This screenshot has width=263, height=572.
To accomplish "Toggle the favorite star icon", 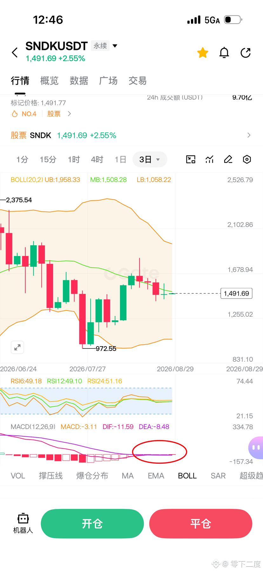I will click(x=203, y=53).
